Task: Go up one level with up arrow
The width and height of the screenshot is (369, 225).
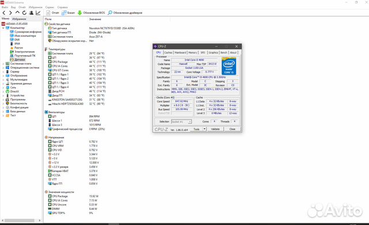Action: [17, 13]
